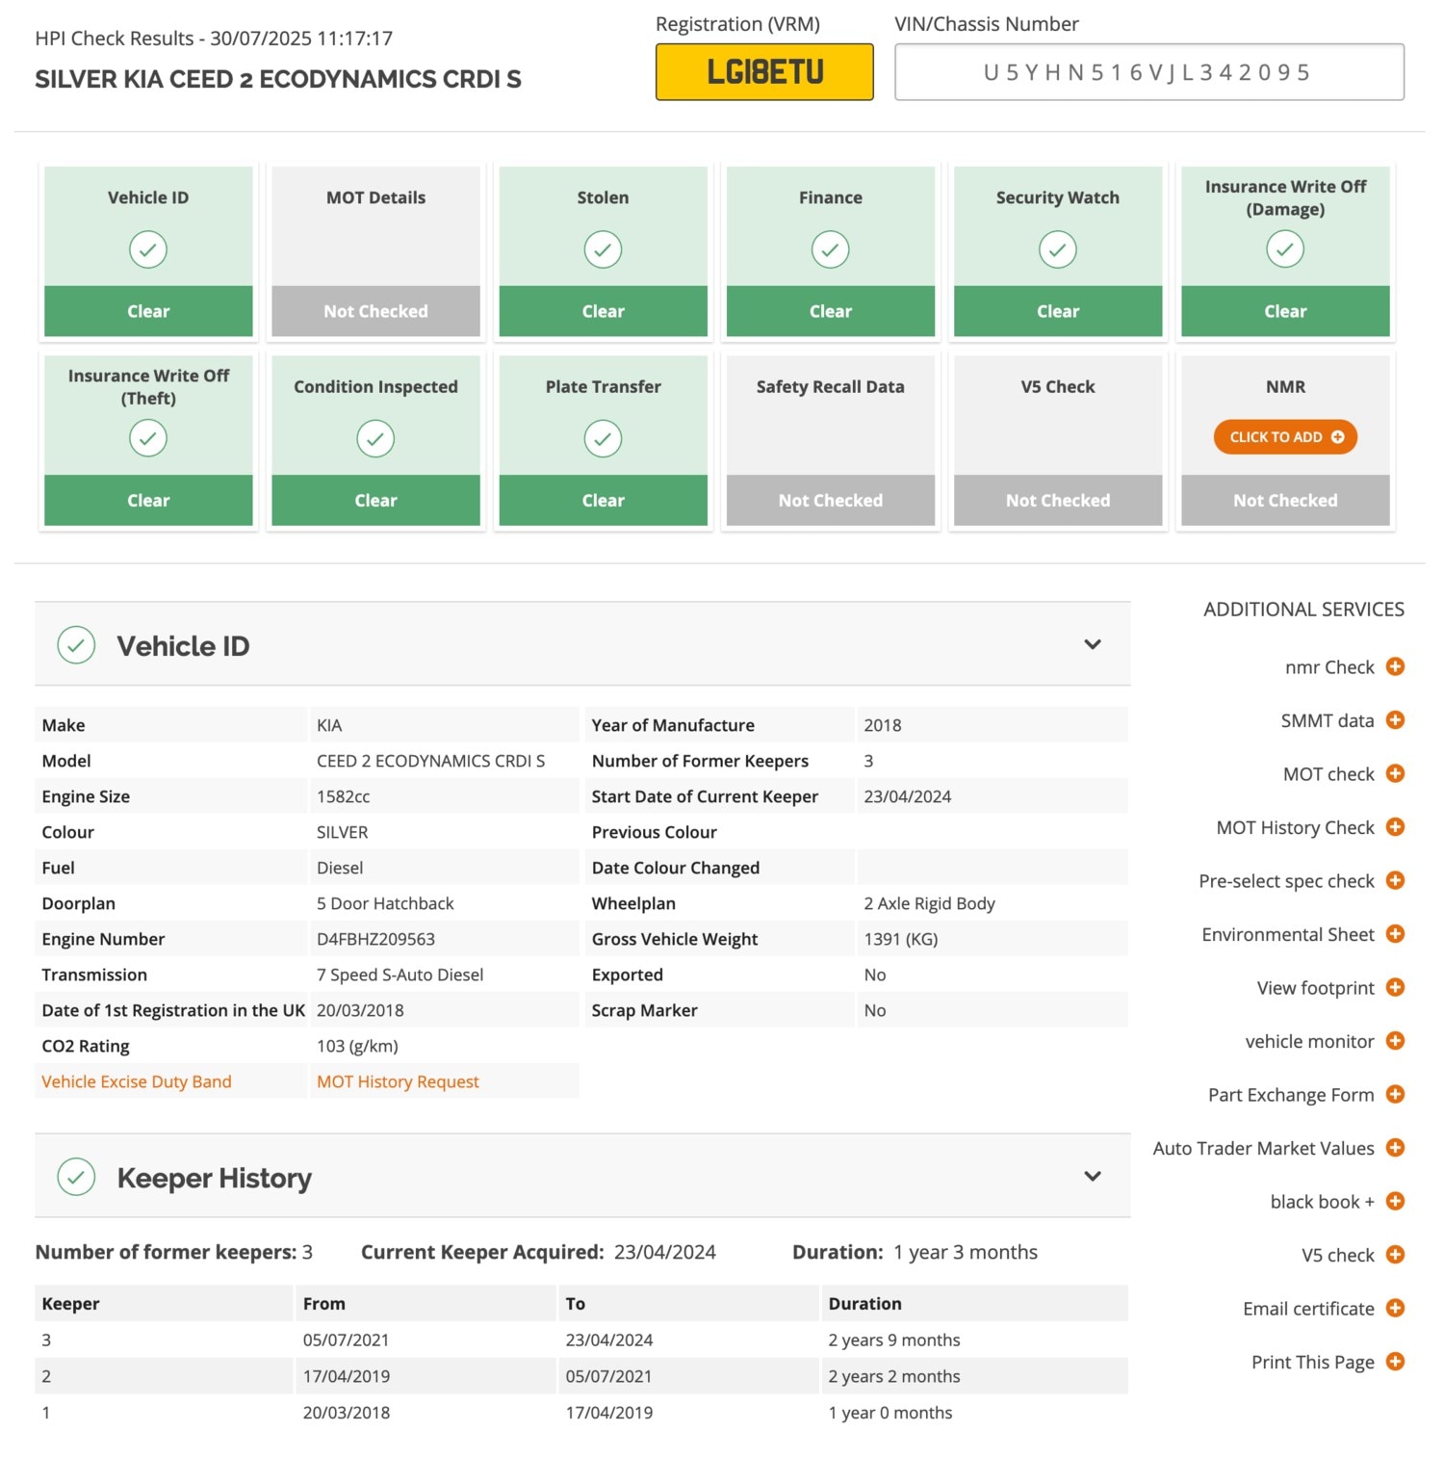Select the V5 Check Not Checked tile
This screenshot has height=1457, width=1444.
pos(1057,440)
